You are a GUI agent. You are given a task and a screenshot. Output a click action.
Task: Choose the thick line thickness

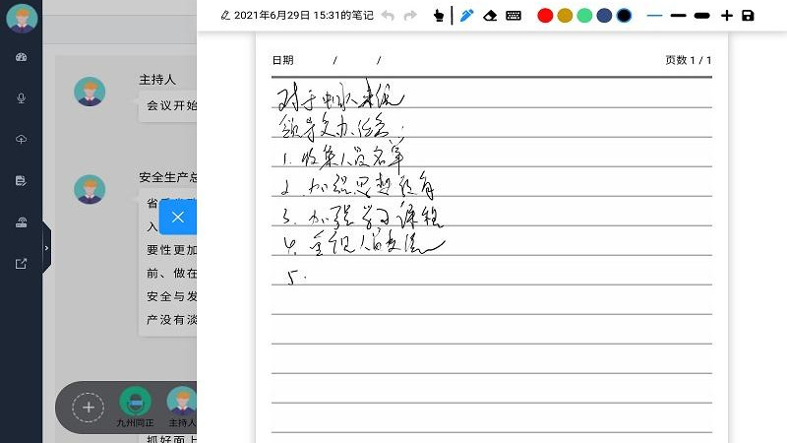click(x=701, y=16)
